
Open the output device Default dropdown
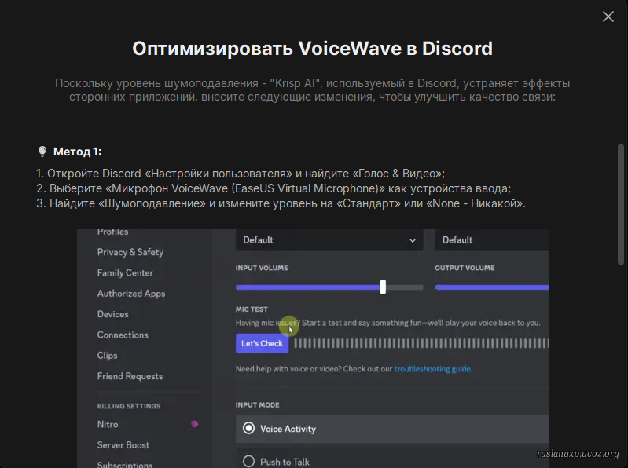tap(490, 240)
